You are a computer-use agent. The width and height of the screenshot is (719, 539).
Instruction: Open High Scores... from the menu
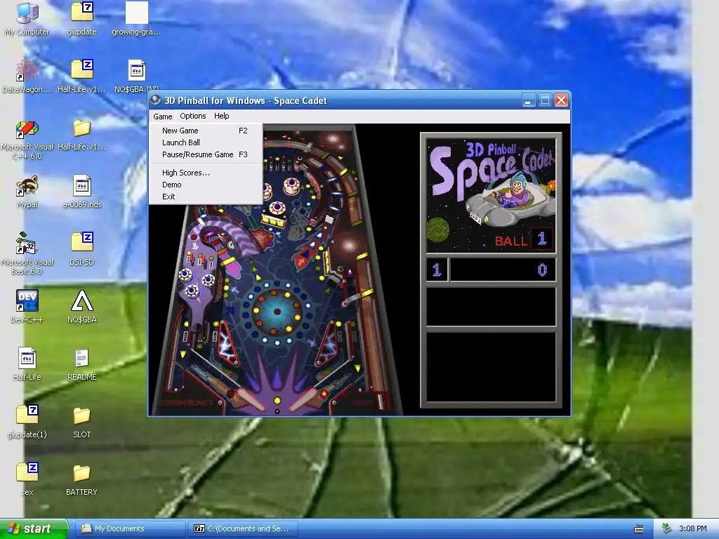point(206,173)
